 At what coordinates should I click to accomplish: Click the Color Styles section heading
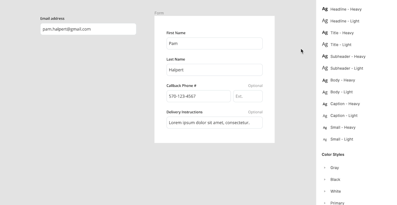click(x=333, y=155)
